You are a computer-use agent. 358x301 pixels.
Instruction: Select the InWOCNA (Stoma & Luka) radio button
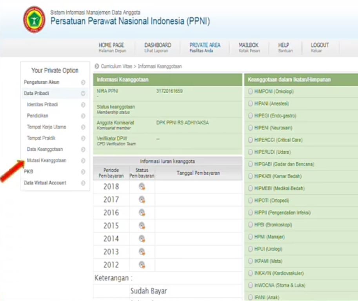point(251,285)
